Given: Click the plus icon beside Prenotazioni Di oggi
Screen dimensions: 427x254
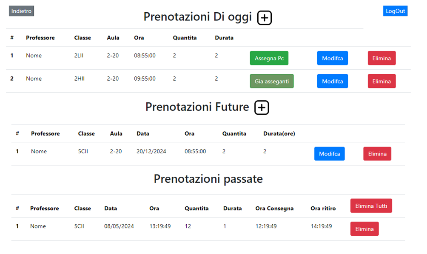Looking at the screenshot, I should [x=265, y=18].
